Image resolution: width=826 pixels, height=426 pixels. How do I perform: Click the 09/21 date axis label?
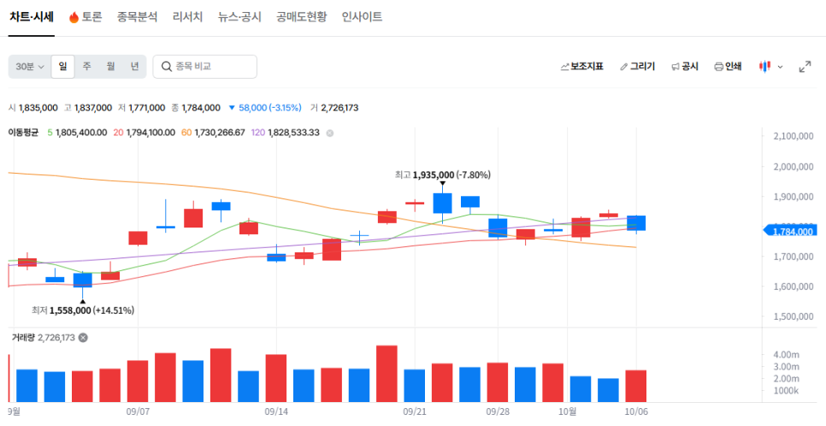coord(414,411)
